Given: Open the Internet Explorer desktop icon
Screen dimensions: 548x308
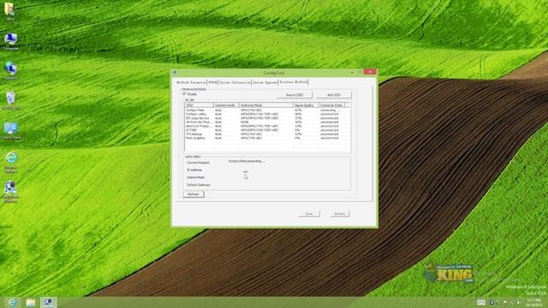Looking at the screenshot, I should click(x=11, y=163).
